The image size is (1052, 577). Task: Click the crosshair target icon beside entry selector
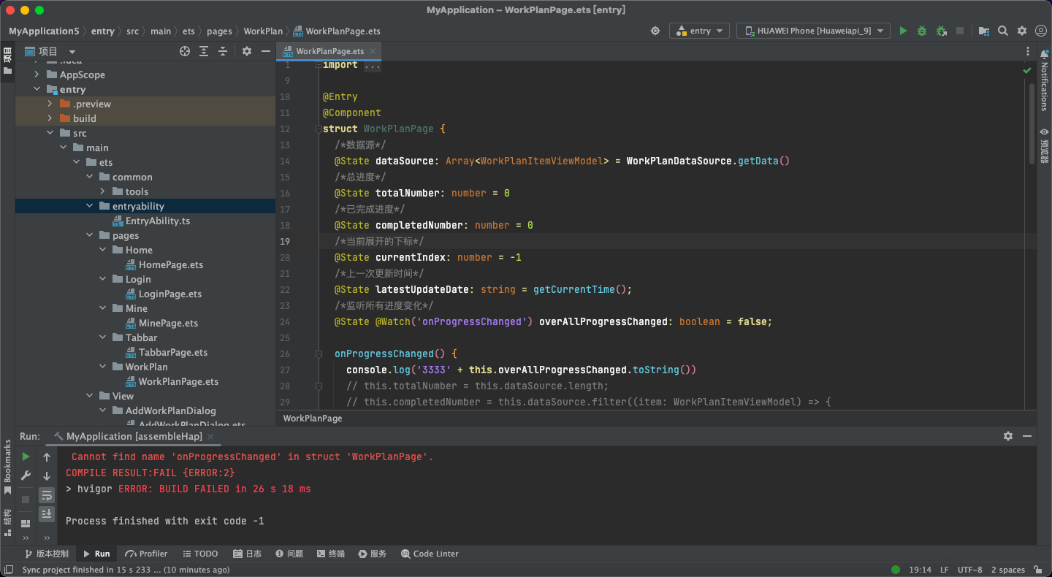pos(655,31)
